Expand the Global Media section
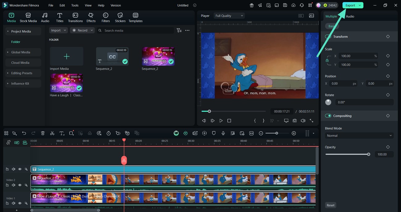401x212 pixels. coord(8,52)
